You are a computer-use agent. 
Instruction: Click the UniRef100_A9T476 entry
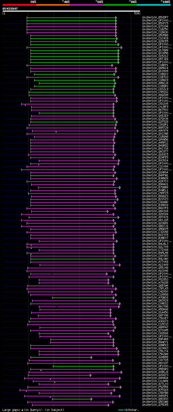[x=155, y=217]
